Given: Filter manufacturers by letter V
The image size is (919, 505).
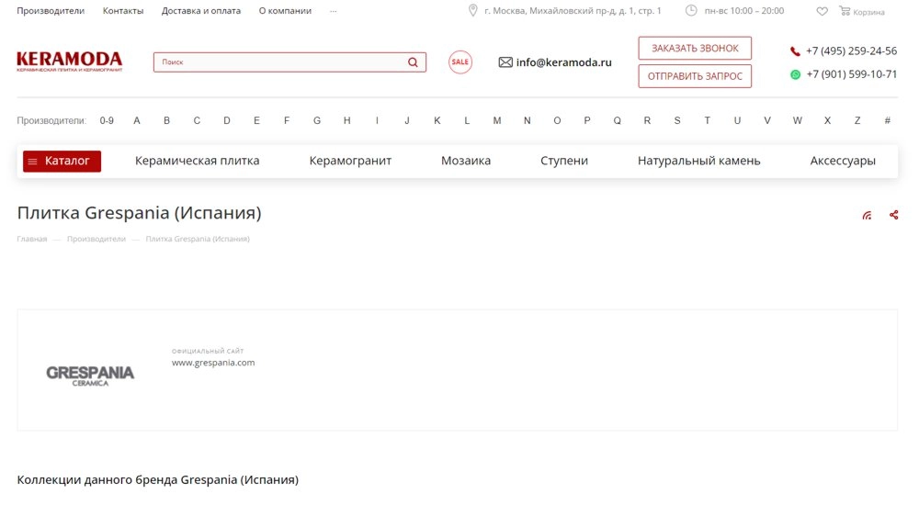Looking at the screenshot, I should (x=767, y=120).
